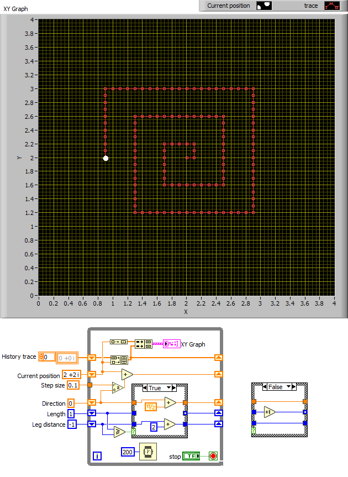Select the +1 increment node in False case
The image size is (348, 477).
pyautogui.click(x=269, y=412)
